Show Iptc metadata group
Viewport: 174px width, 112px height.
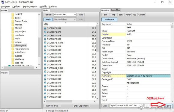pos(121,15)
